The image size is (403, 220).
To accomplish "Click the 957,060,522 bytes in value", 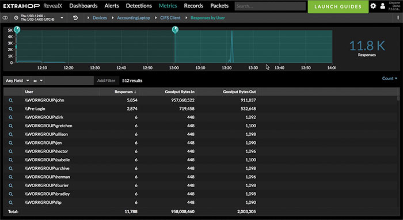I will point(183,100).
